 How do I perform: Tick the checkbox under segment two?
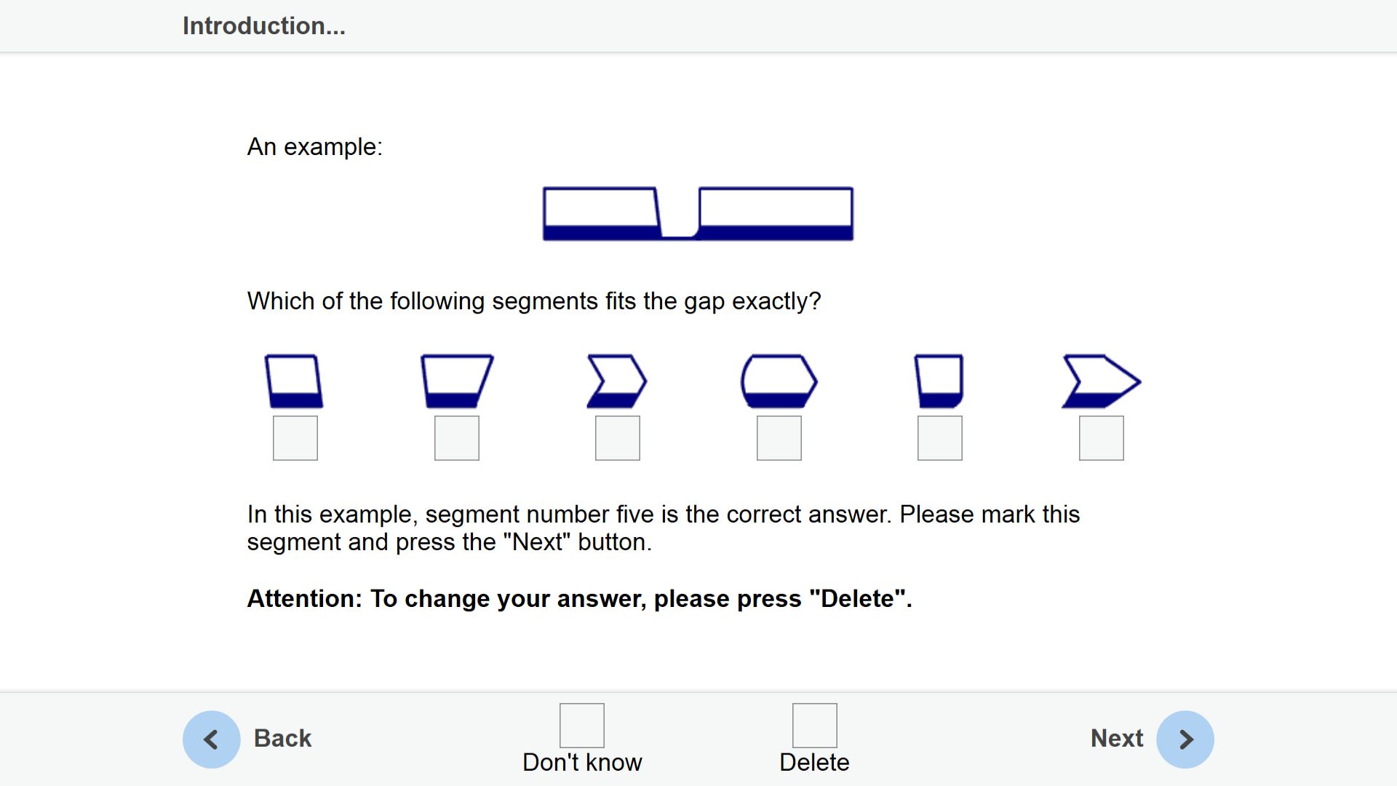457,438
